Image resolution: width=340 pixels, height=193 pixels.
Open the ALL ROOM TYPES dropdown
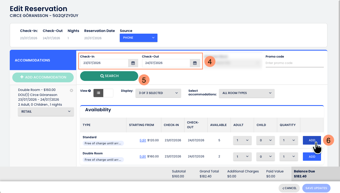pyautogui.click(x=247, y=93)
